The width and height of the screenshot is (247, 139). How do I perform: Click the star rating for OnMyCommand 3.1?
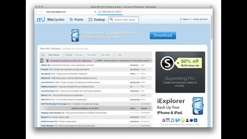pos(135,87)
